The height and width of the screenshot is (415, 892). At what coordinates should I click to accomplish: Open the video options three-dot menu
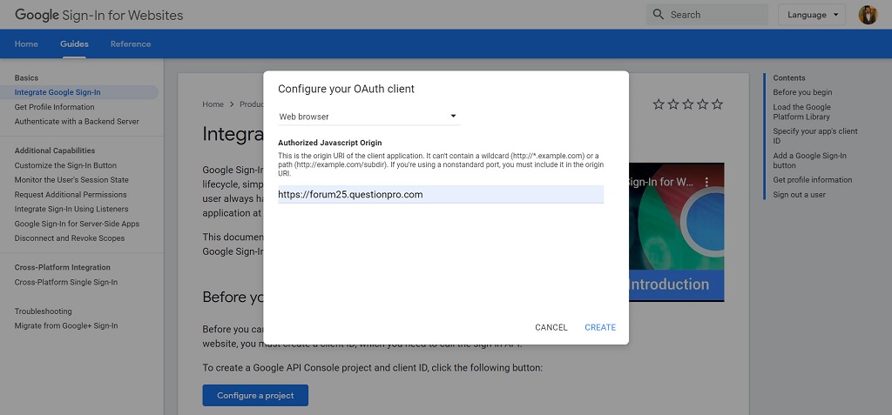[707, 183]
